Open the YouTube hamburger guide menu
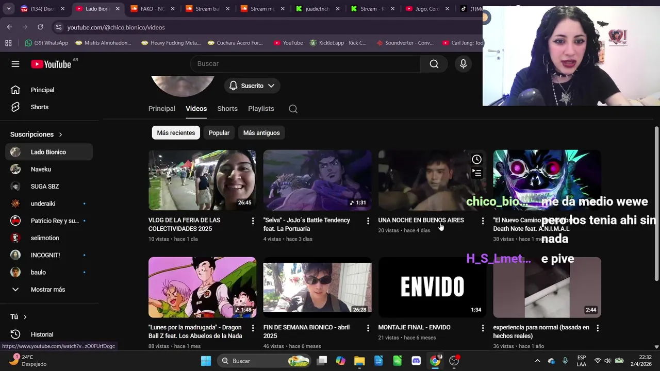Screen dimensions: 660x371 [15, 64]
